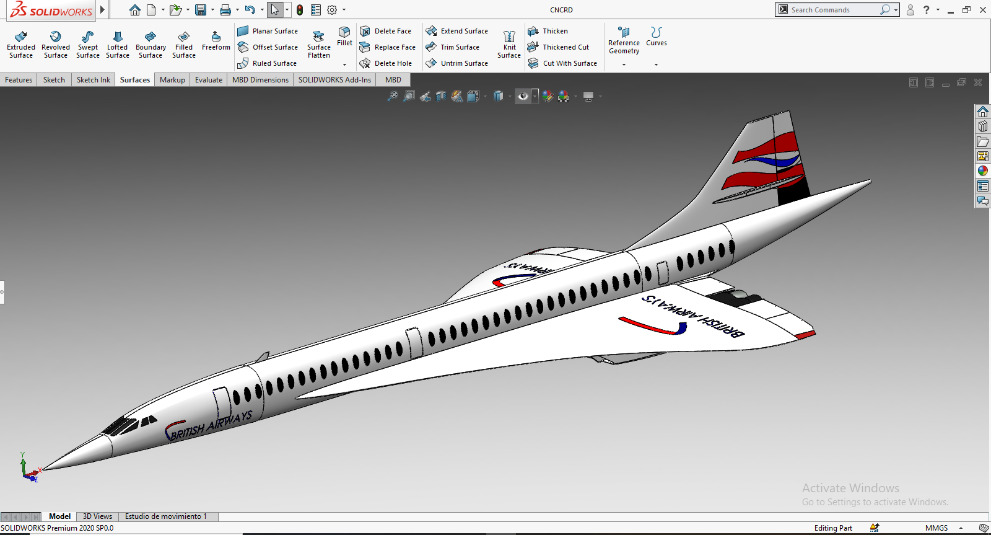Click the Zoom to Area icon
Image resolution: width=991 pixels, height=535 pixels.
click(409, 96)
